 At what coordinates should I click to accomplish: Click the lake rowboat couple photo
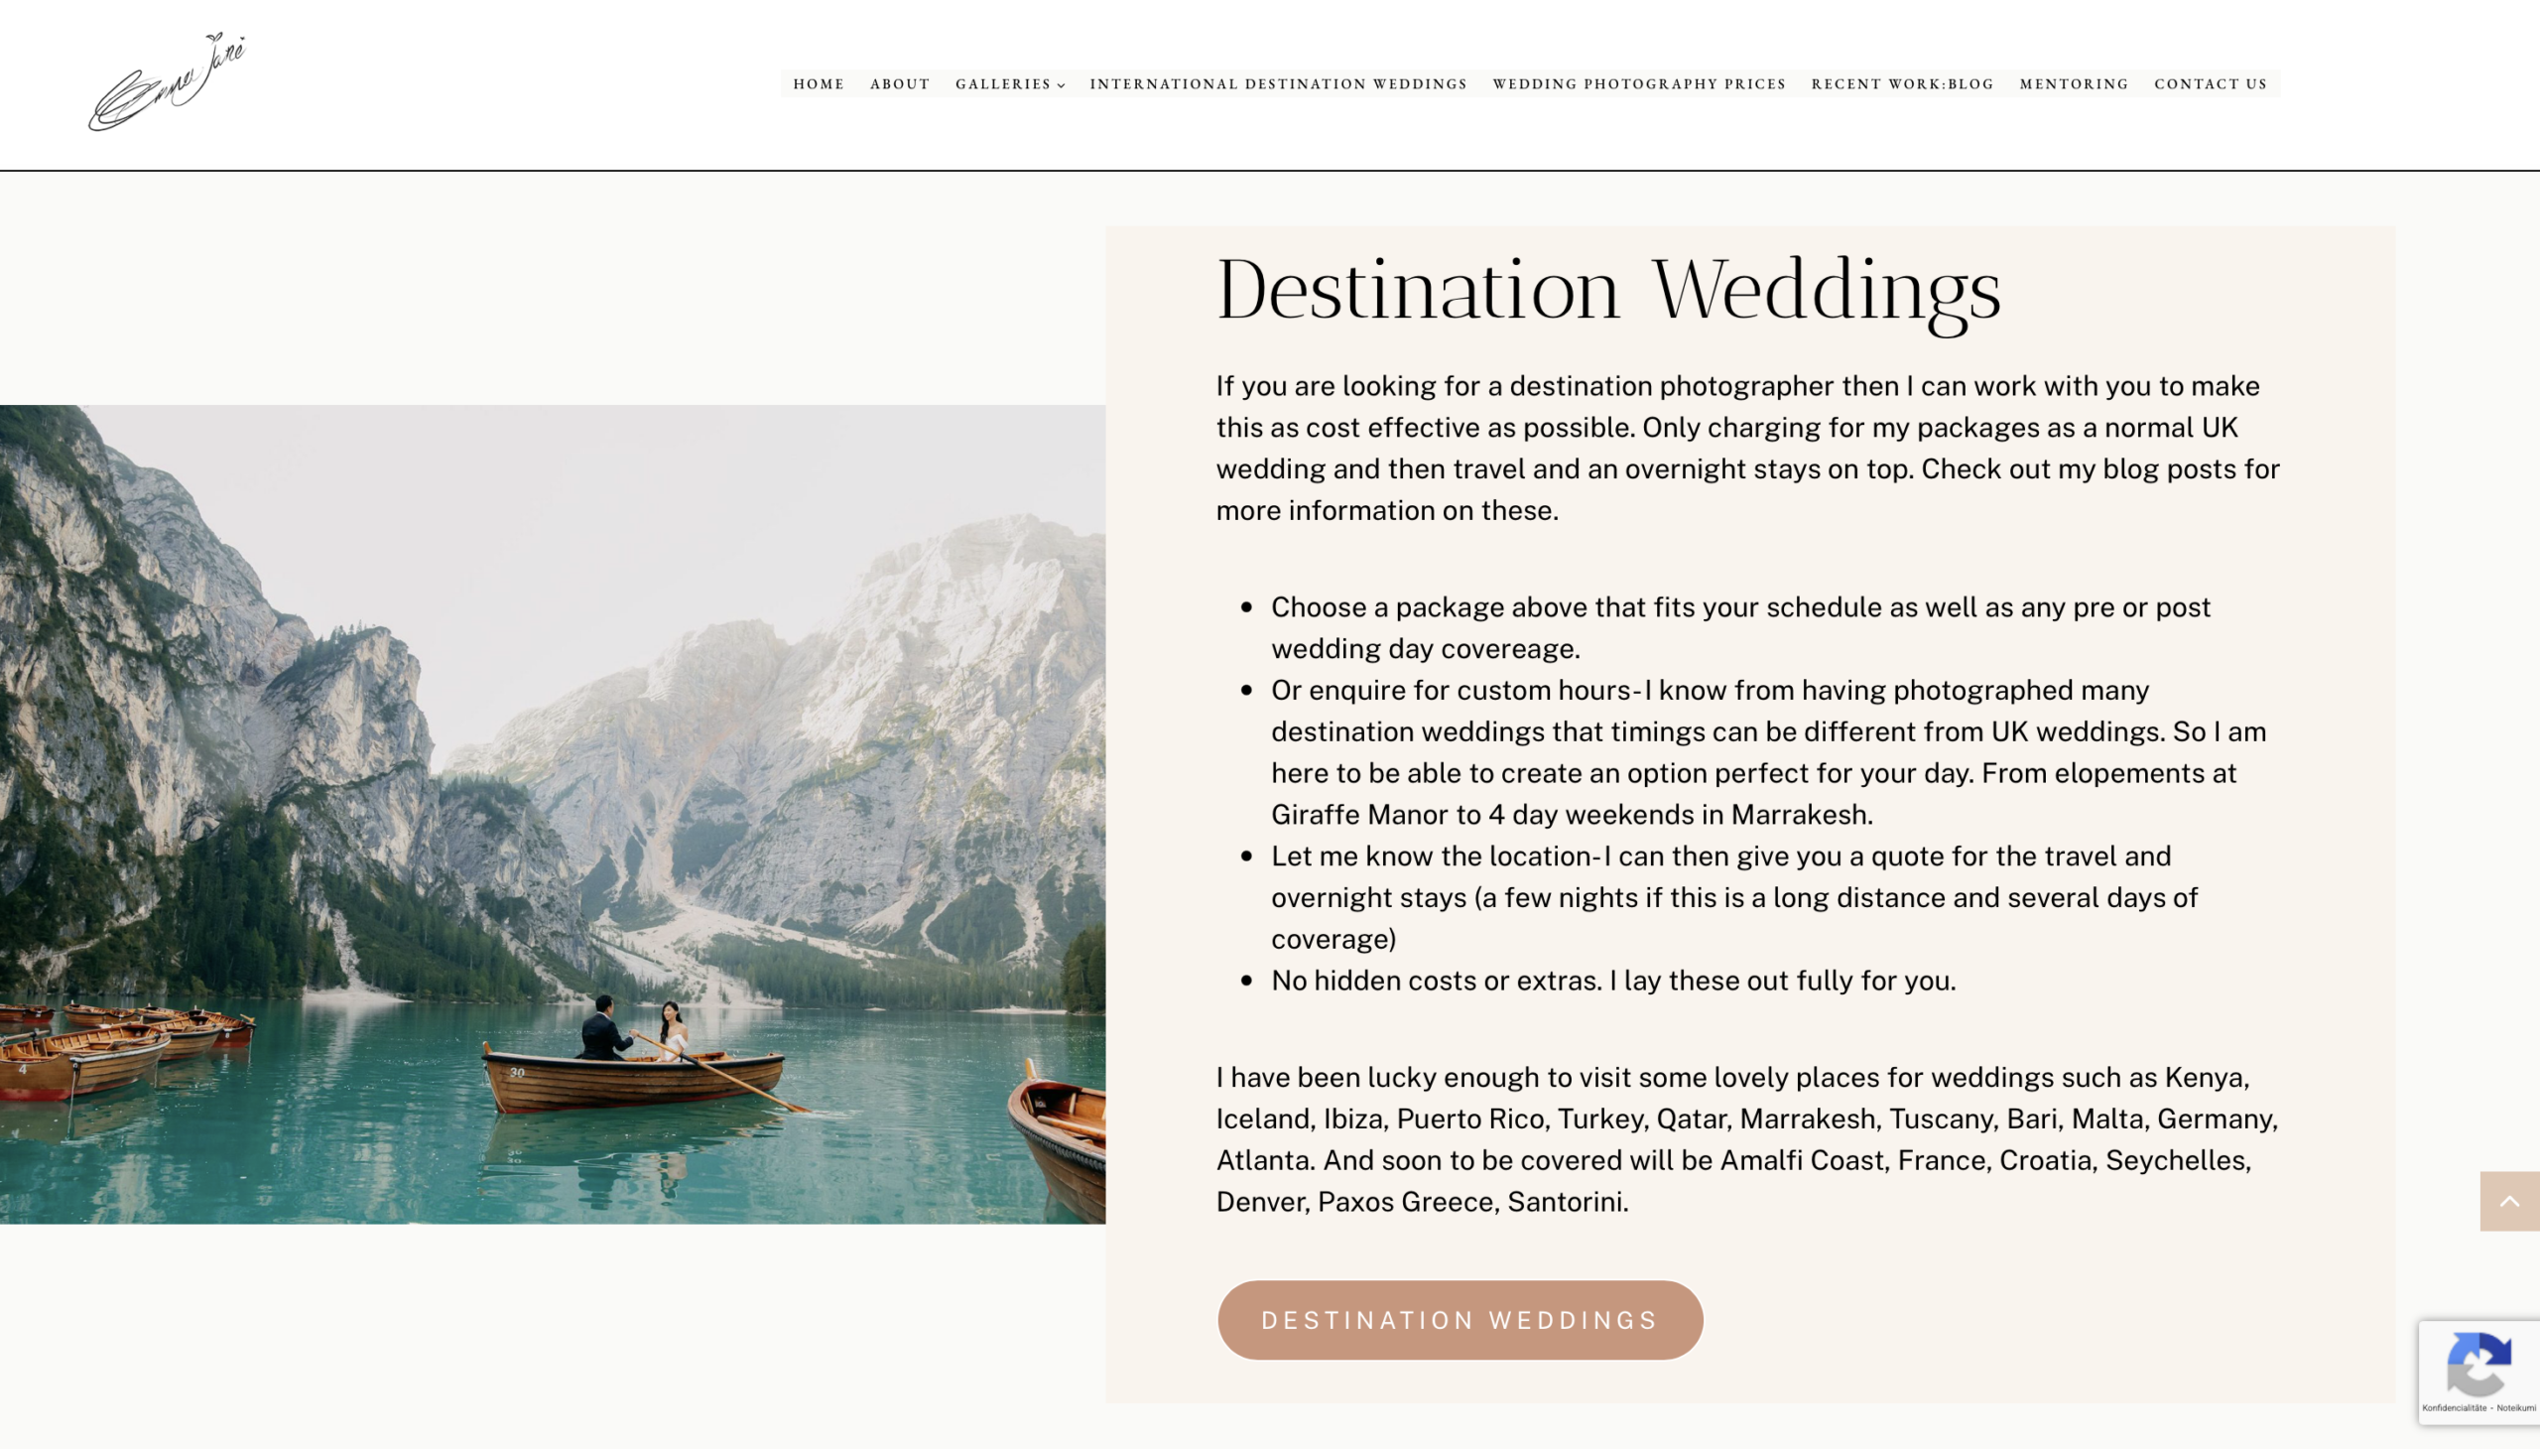[553, 813]
